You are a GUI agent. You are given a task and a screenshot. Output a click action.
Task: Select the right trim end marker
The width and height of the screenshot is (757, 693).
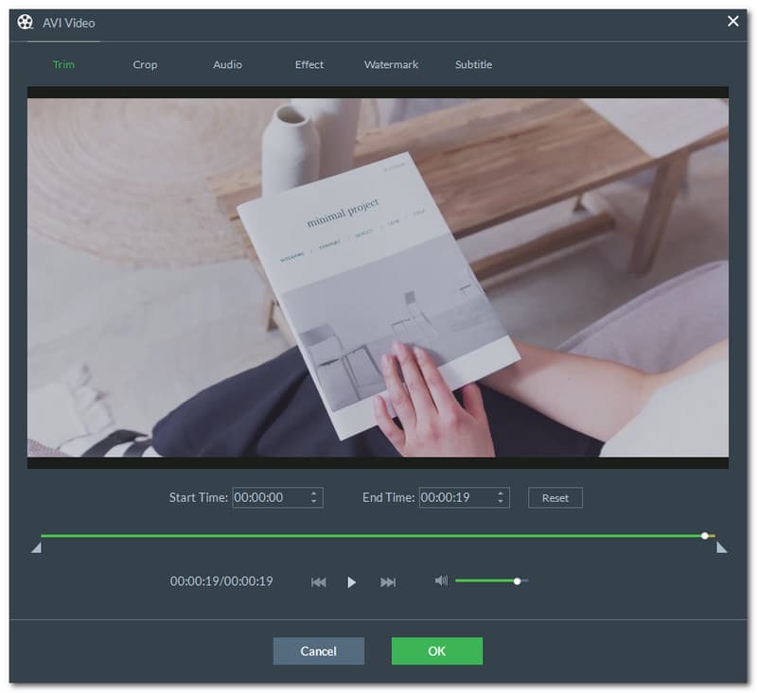721,547
